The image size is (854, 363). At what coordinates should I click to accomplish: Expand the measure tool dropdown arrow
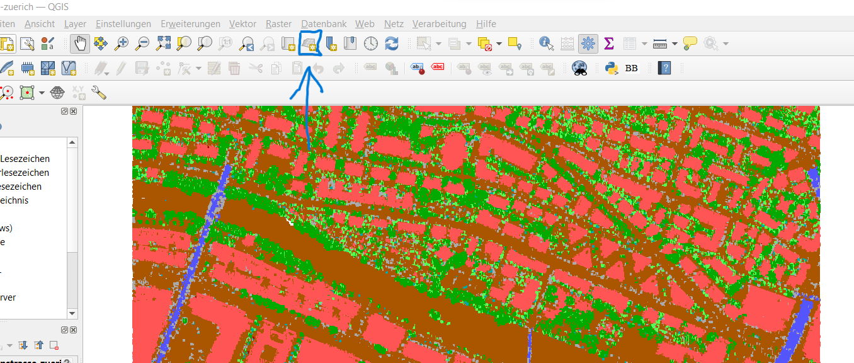coord(675,44)
